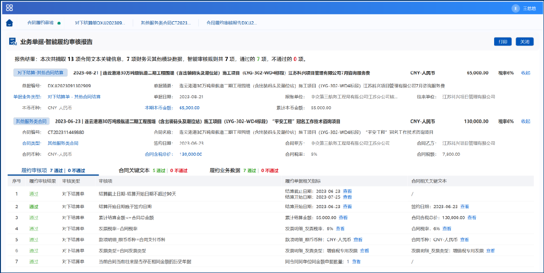
Task: View 发票税率 6% details in row 4
Action: click(x=341, y=229)
